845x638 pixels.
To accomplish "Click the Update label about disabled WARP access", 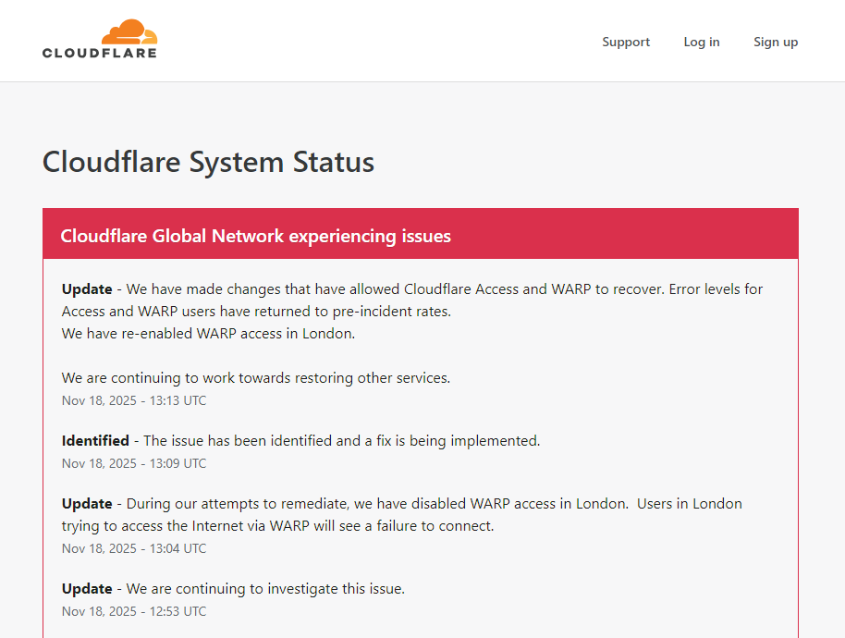I will [x=87, y=504].
